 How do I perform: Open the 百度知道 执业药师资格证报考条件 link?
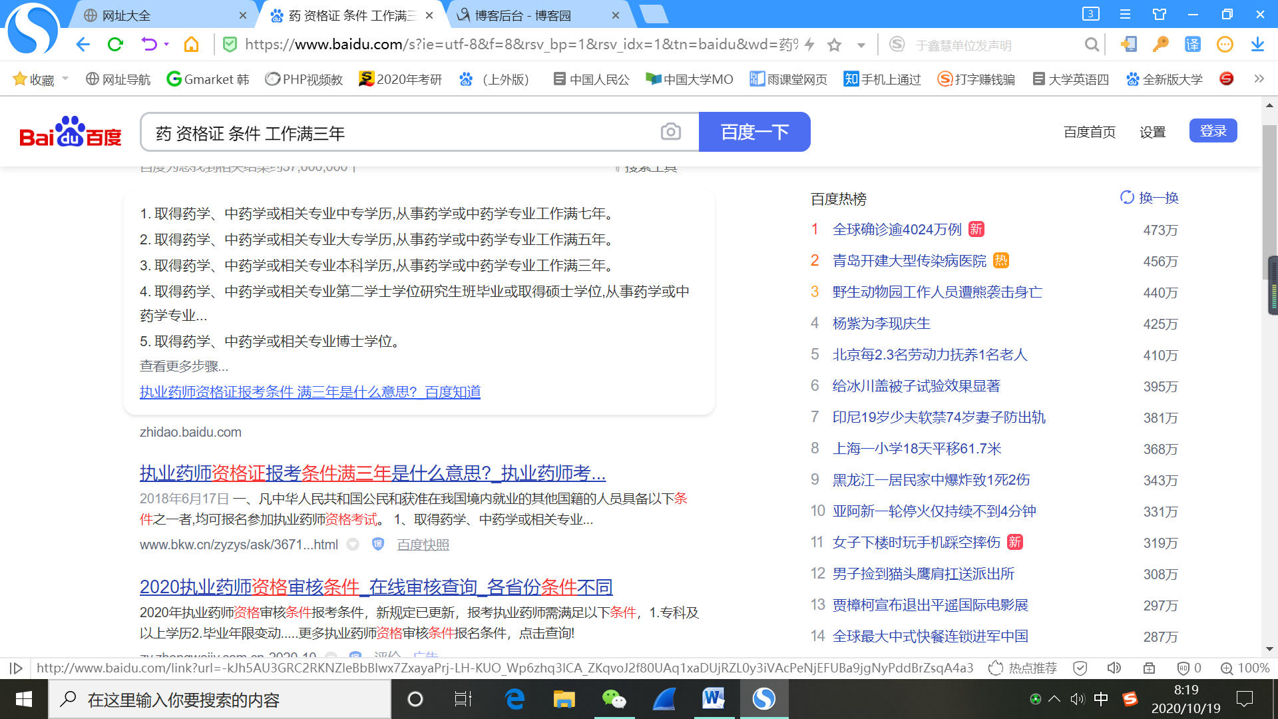click(310, 392)
